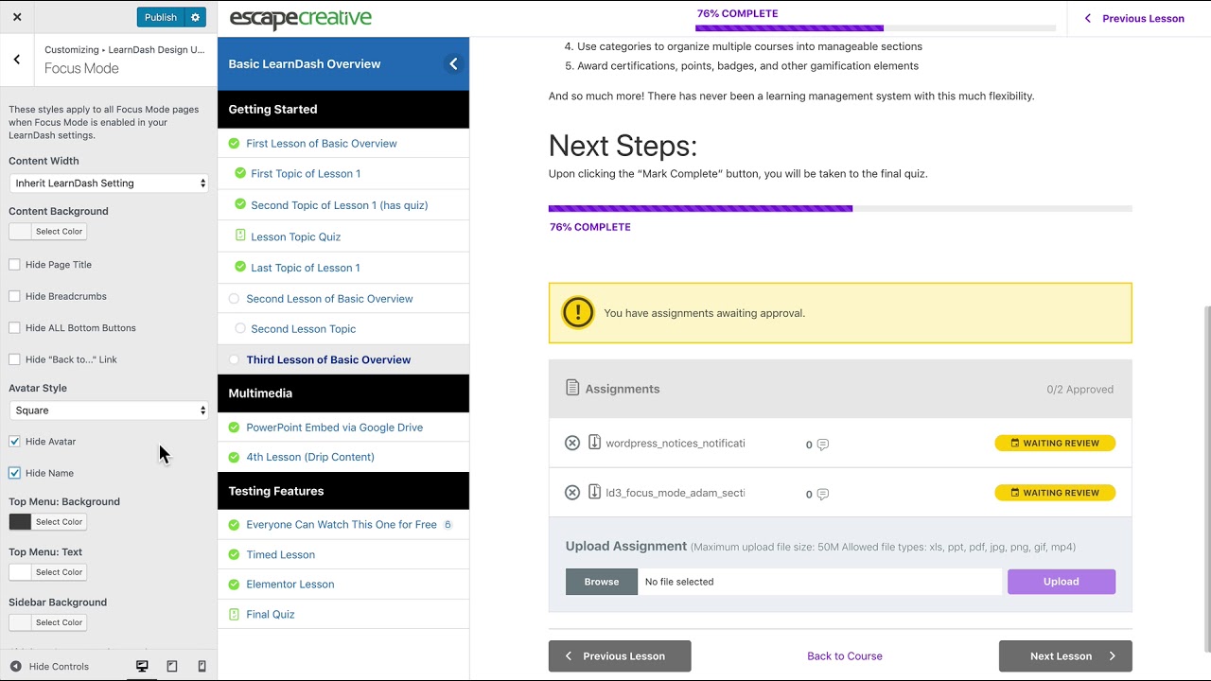Viewport: 1211px width, 681px height.
Task: Open Publish settings gear
Action: [196, 17]
